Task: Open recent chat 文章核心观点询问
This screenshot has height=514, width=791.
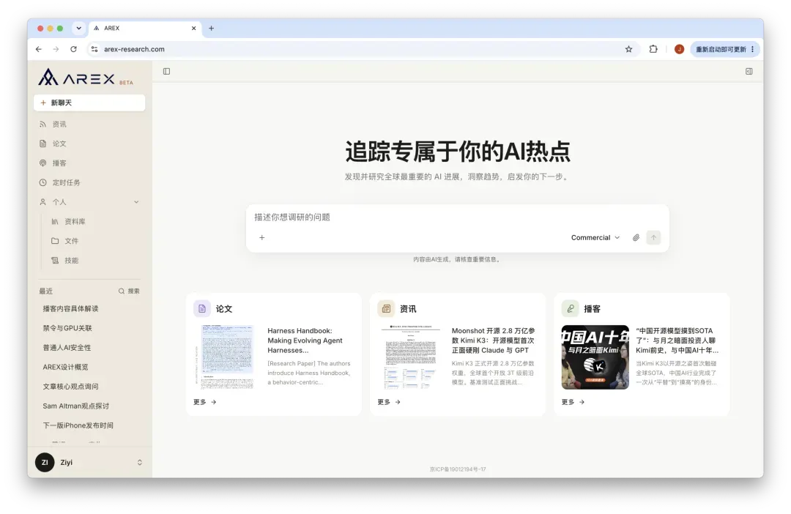Action: pos(70,387)
